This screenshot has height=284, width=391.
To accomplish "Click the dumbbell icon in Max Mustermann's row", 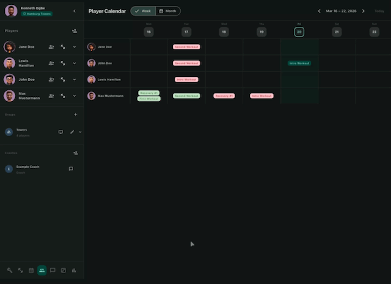I will point(63,96).
